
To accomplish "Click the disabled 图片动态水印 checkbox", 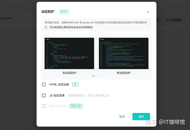I will pyautogui.click(x=44, y=106).
